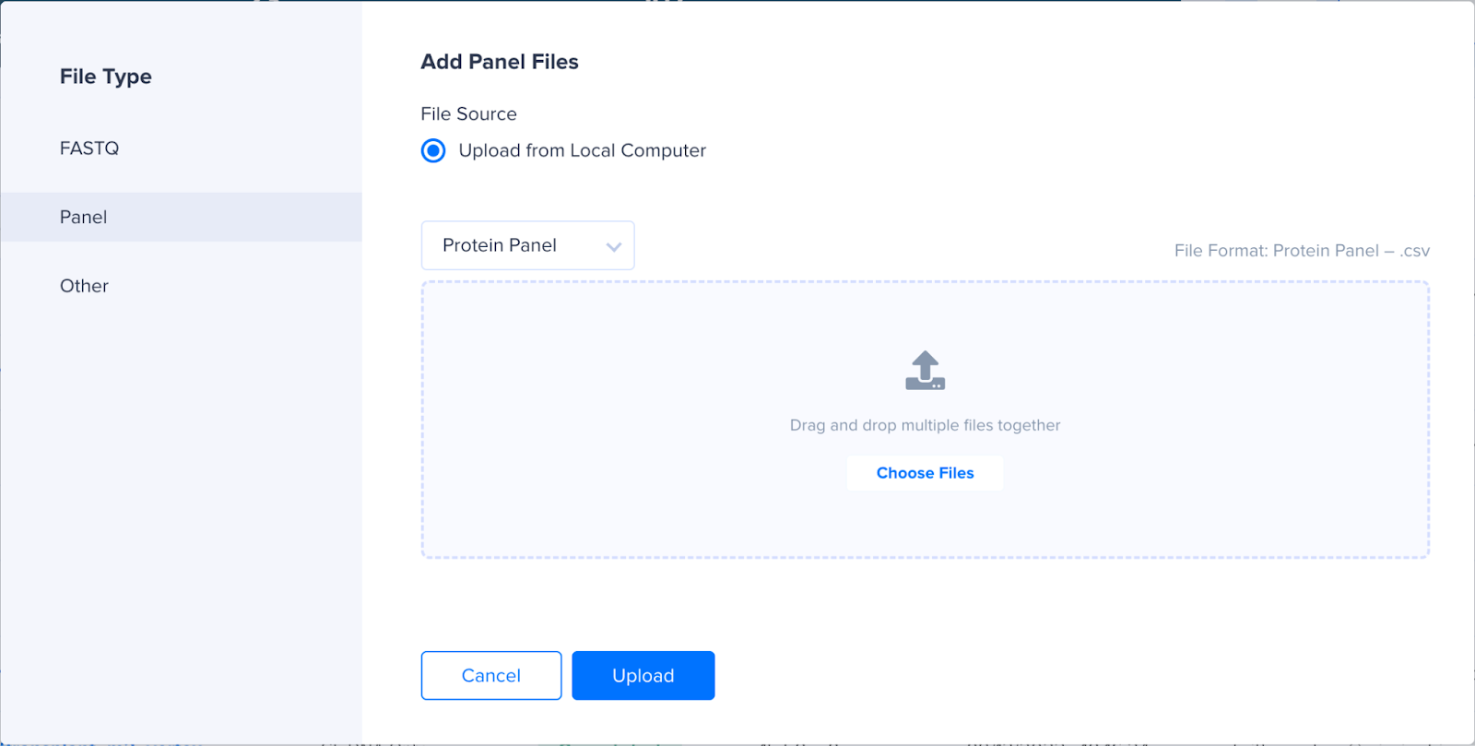This screenshot has width=1475, height=746.
Task: Click the Protein Panel text in selector
Action: click(x=500, y=245)
